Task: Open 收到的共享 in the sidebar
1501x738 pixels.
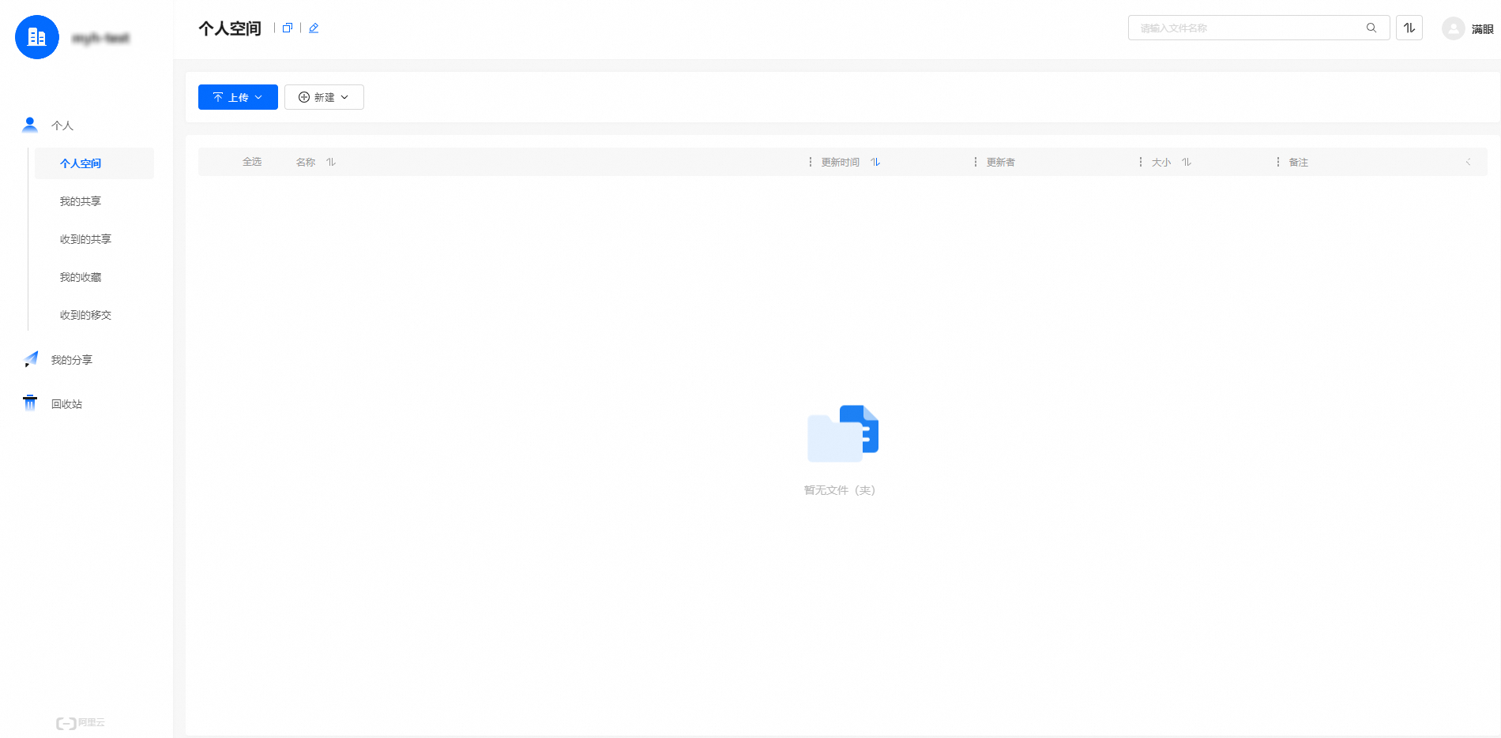Action: 85,239
